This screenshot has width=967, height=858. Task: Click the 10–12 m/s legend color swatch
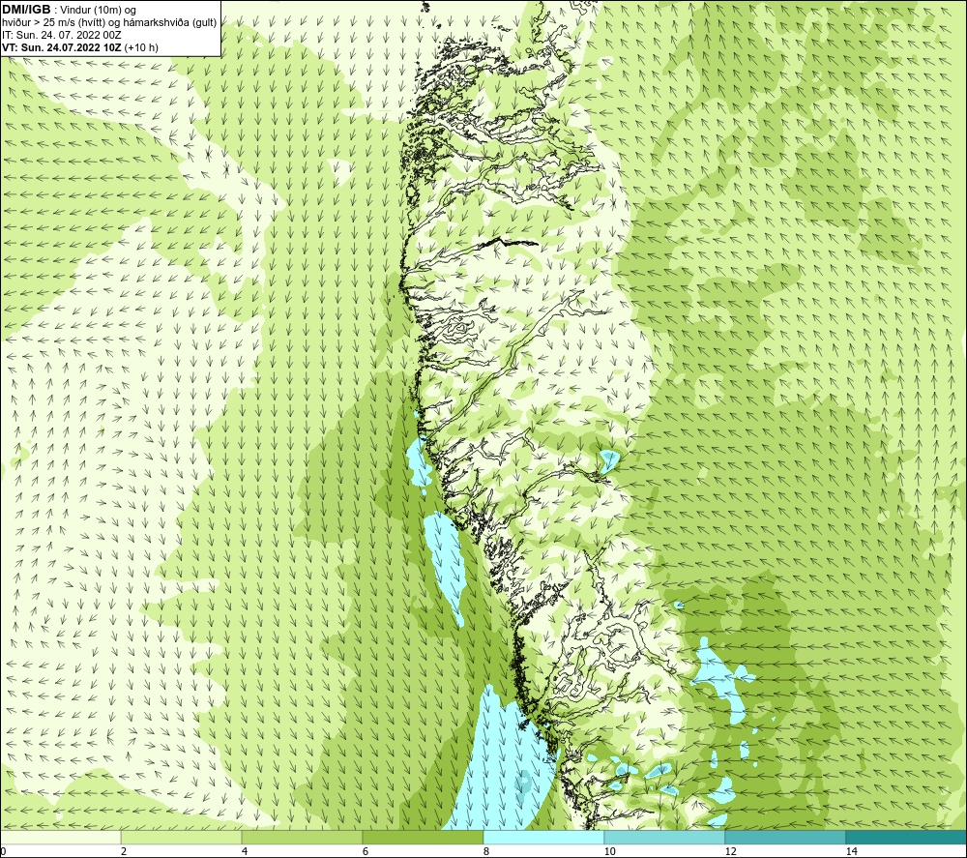(x=665, y=837)
